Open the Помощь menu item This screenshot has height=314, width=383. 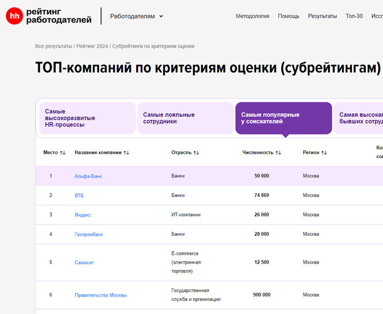click(x=288, y=16)
